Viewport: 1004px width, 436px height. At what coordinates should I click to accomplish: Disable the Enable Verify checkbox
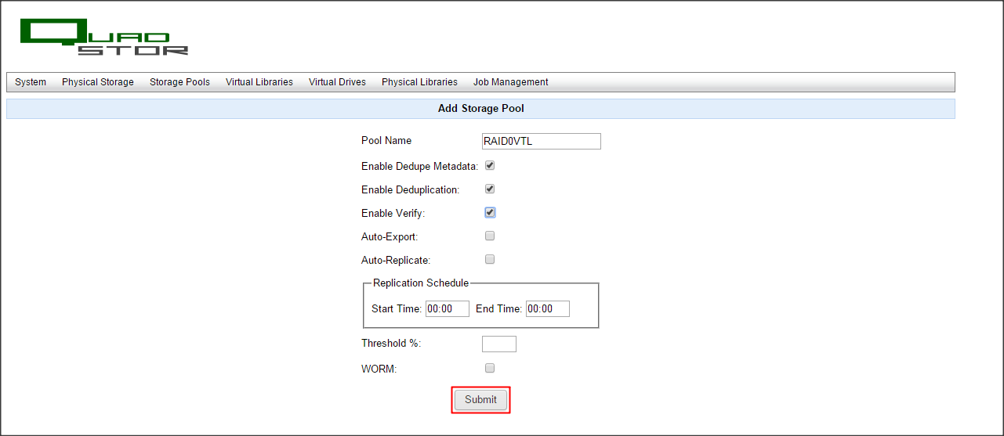tap(490, 213)
